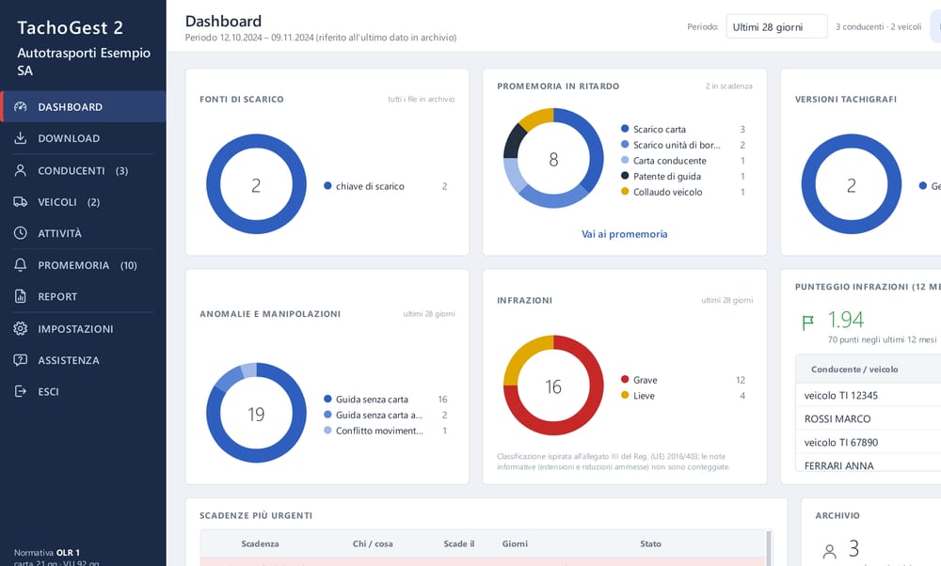Open the Periodo dropdown showing Ultimi 28 giorni
941x566 pixels.
pos(776,27)
